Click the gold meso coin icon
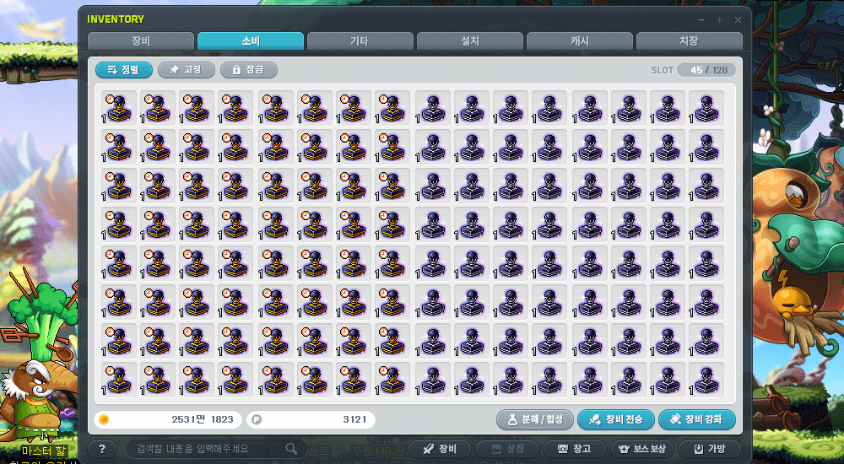This screenshot has width=844, height=464. 104,419
